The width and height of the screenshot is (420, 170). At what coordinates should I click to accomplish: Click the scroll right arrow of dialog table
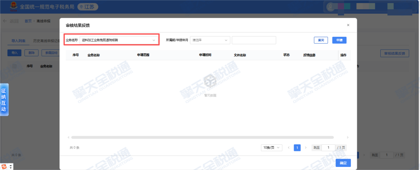point(348,137)
